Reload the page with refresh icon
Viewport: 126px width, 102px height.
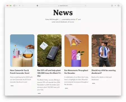point(85,6)
